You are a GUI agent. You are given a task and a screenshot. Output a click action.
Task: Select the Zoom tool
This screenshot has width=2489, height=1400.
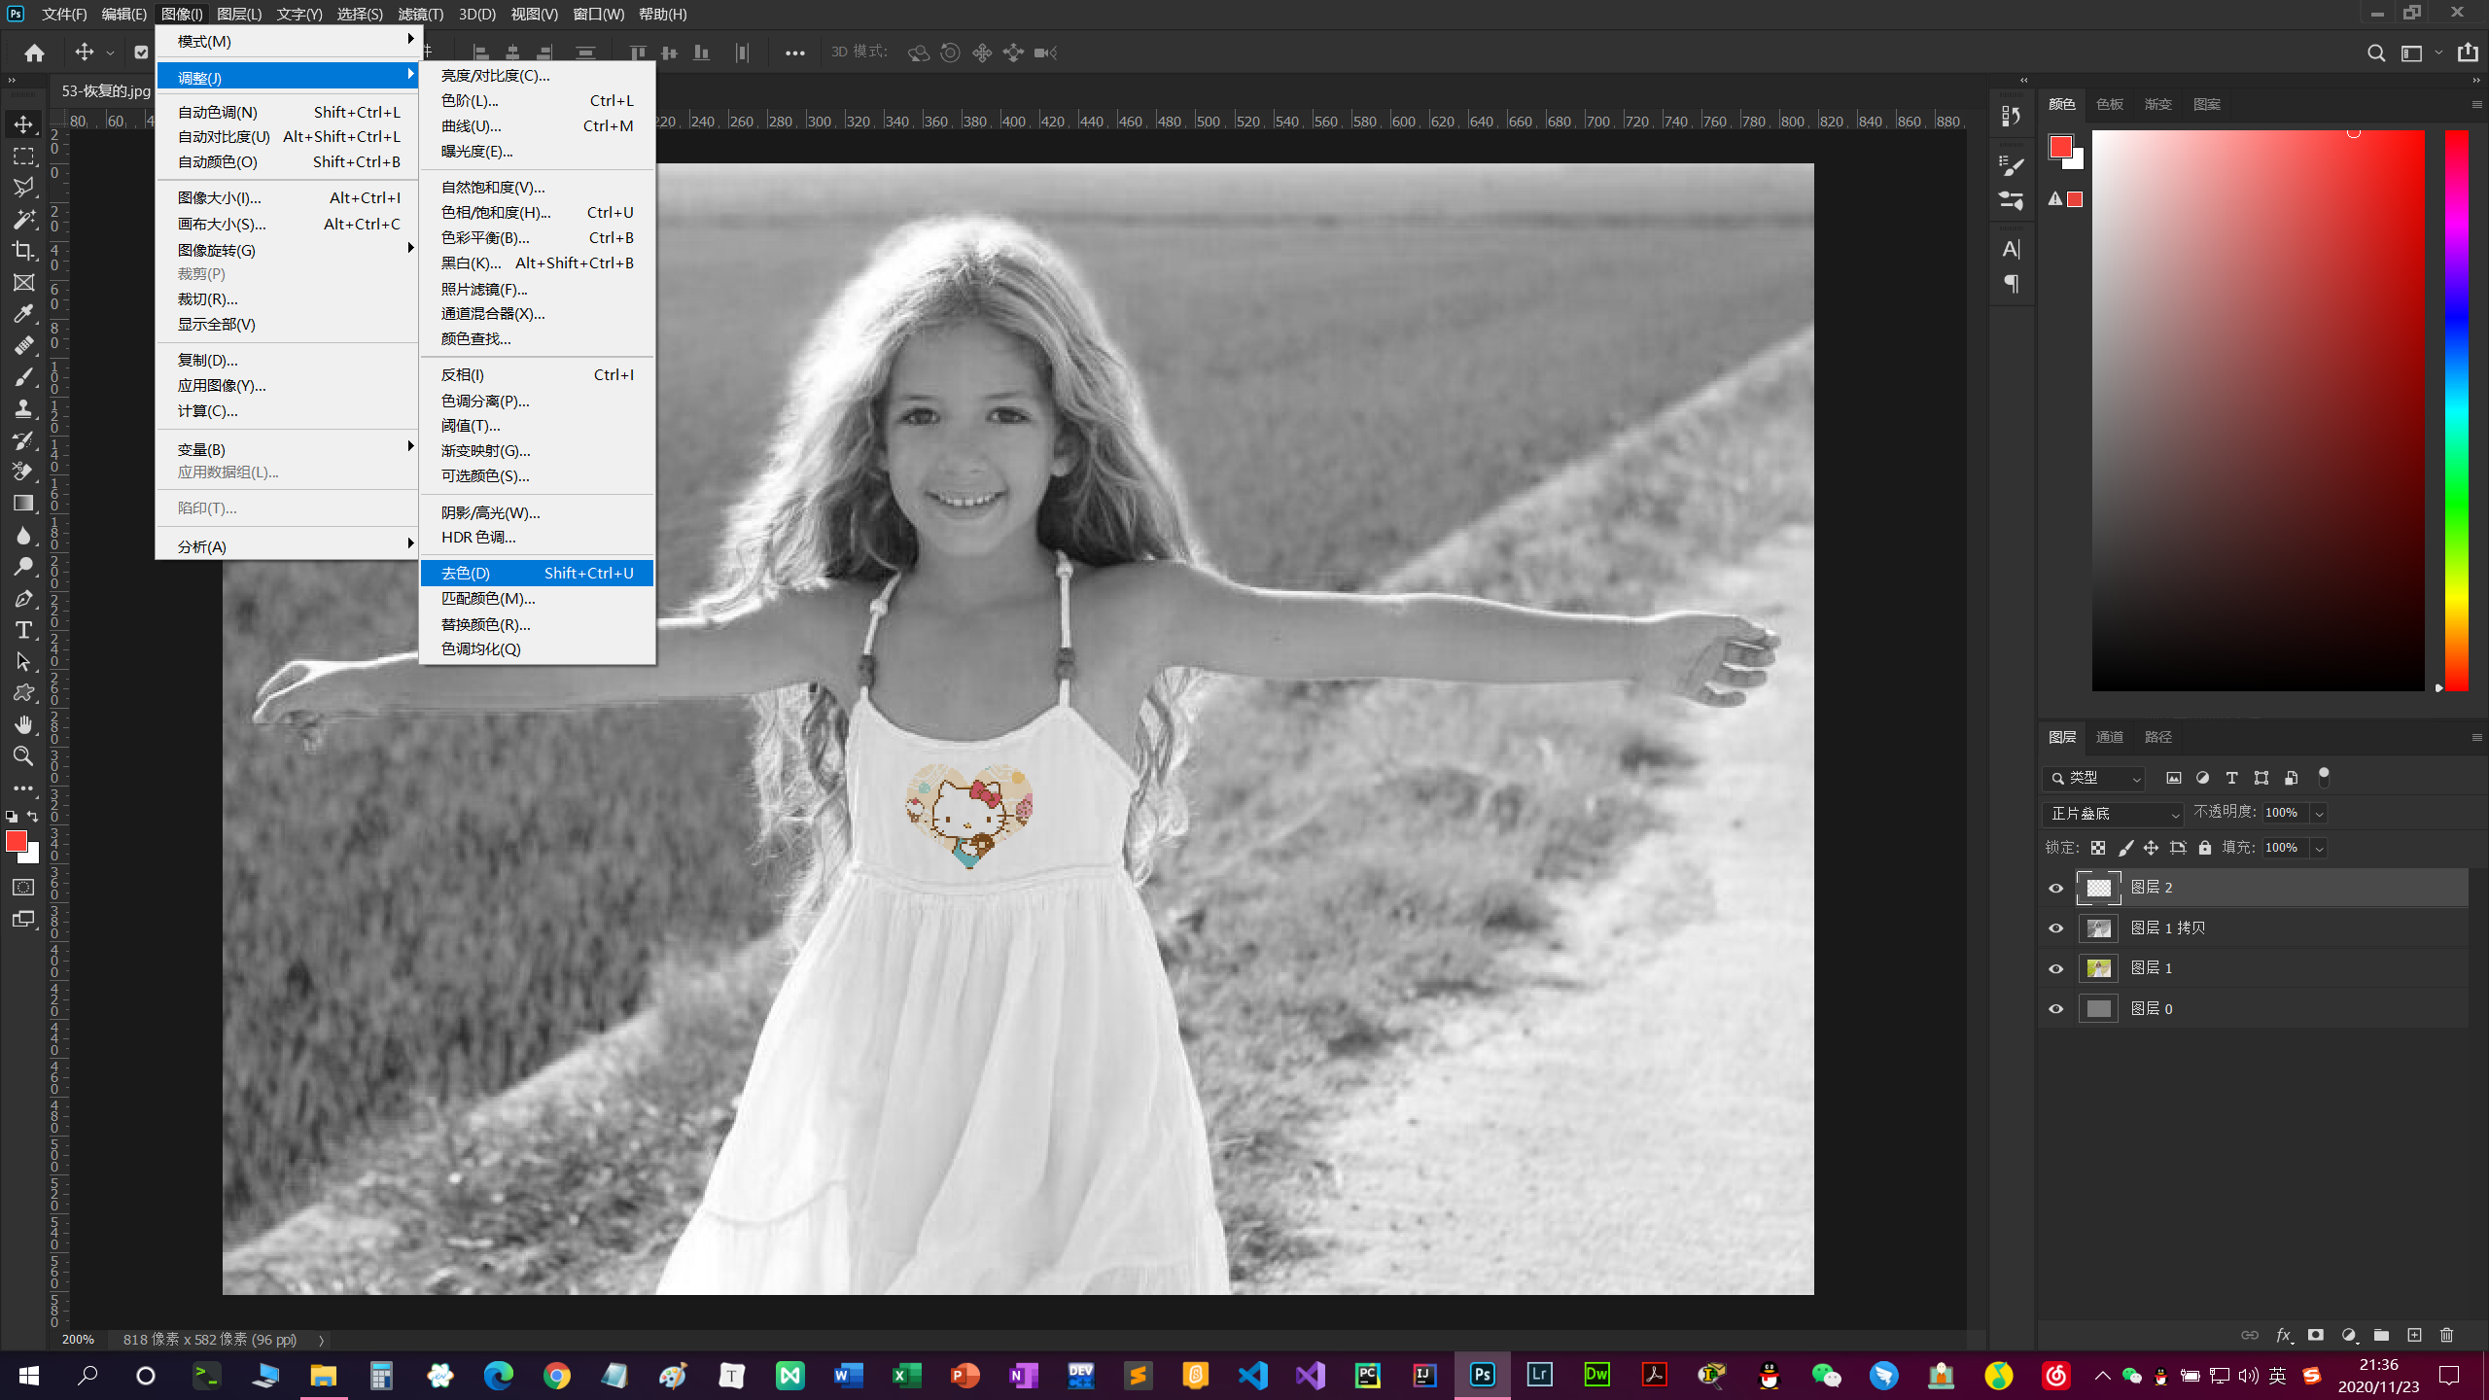pos(23,755)
